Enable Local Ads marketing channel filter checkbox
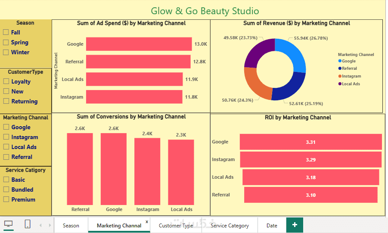The width and height of the screenshot is (388, 233). pyautogui.click(x=6, y=146)
